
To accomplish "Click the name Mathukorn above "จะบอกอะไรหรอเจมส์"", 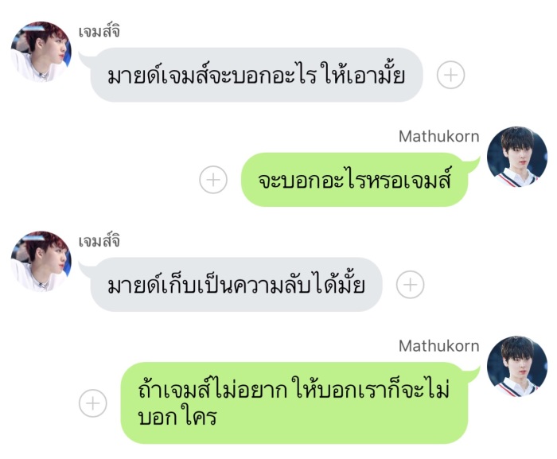I will coord(438,136).
